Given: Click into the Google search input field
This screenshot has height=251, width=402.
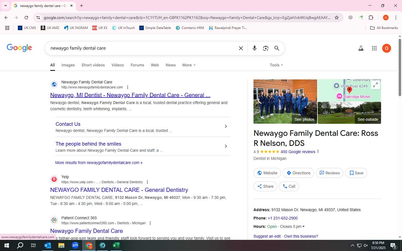Looking at the screenshot, I should [x=142, y=48].
